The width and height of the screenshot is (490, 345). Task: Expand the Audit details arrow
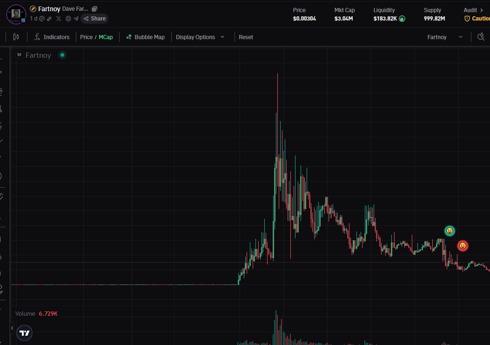pyautogui.click(x=482, y=10)
